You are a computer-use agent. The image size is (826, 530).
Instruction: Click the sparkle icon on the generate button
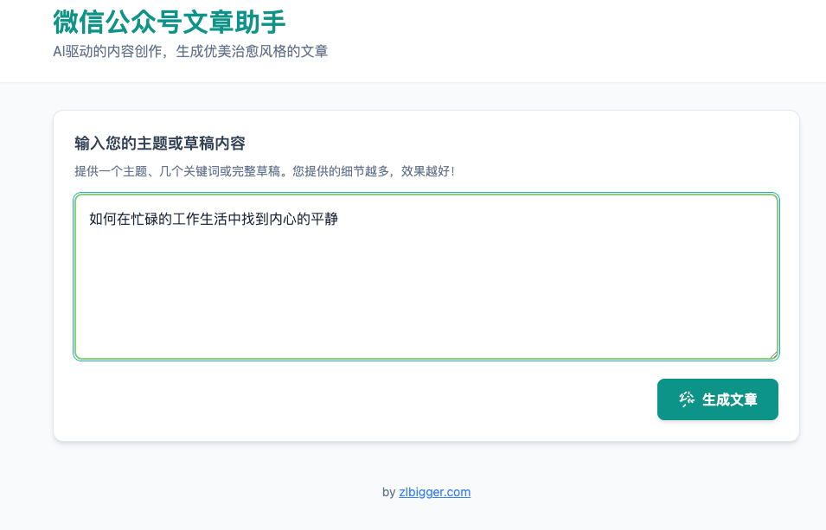pos(687,399)
